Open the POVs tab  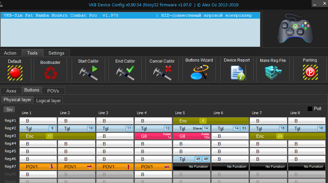click(53, 91)
